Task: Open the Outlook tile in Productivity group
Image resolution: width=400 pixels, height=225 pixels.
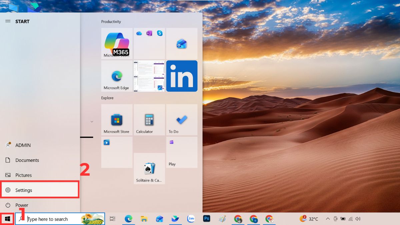Action: [x=182, y=44]
